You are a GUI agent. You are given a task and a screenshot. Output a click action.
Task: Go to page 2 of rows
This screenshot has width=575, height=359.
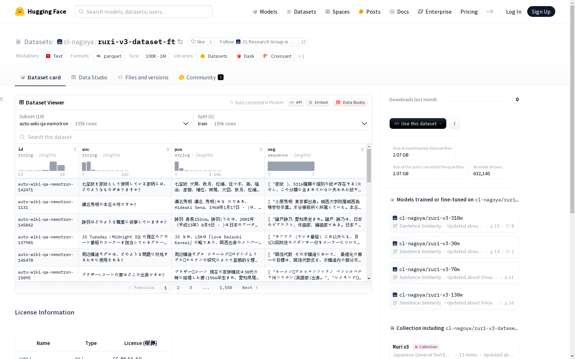(x=178, y=288)
